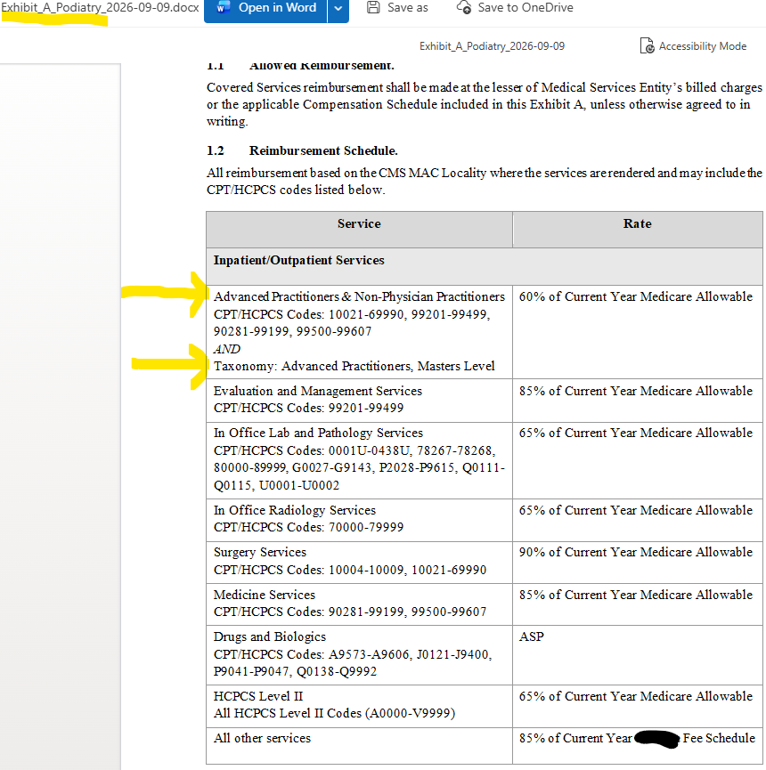
Task: Click the Medicine Services row label
Action: pos(265,595)
